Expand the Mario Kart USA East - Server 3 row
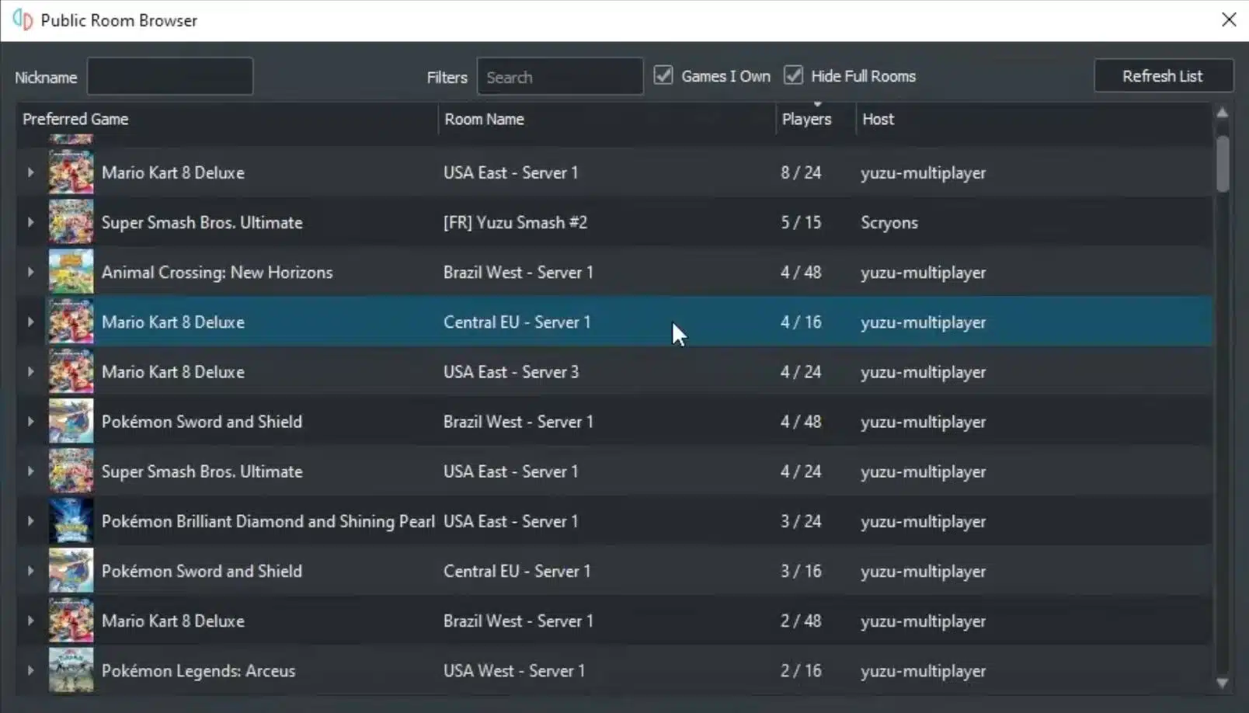Screen dimensions: 1249x713 30,371
